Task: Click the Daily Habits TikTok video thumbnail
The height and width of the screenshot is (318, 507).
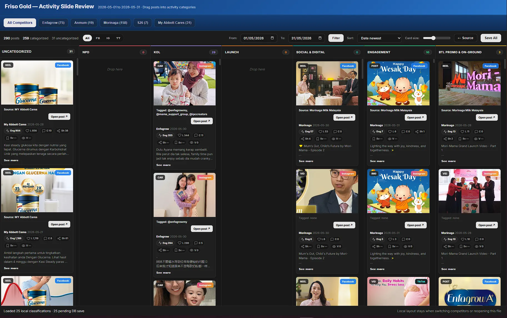Action: 398,291
